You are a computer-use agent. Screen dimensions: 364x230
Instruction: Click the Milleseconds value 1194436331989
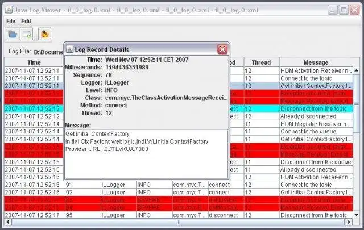tap(127, 68)
